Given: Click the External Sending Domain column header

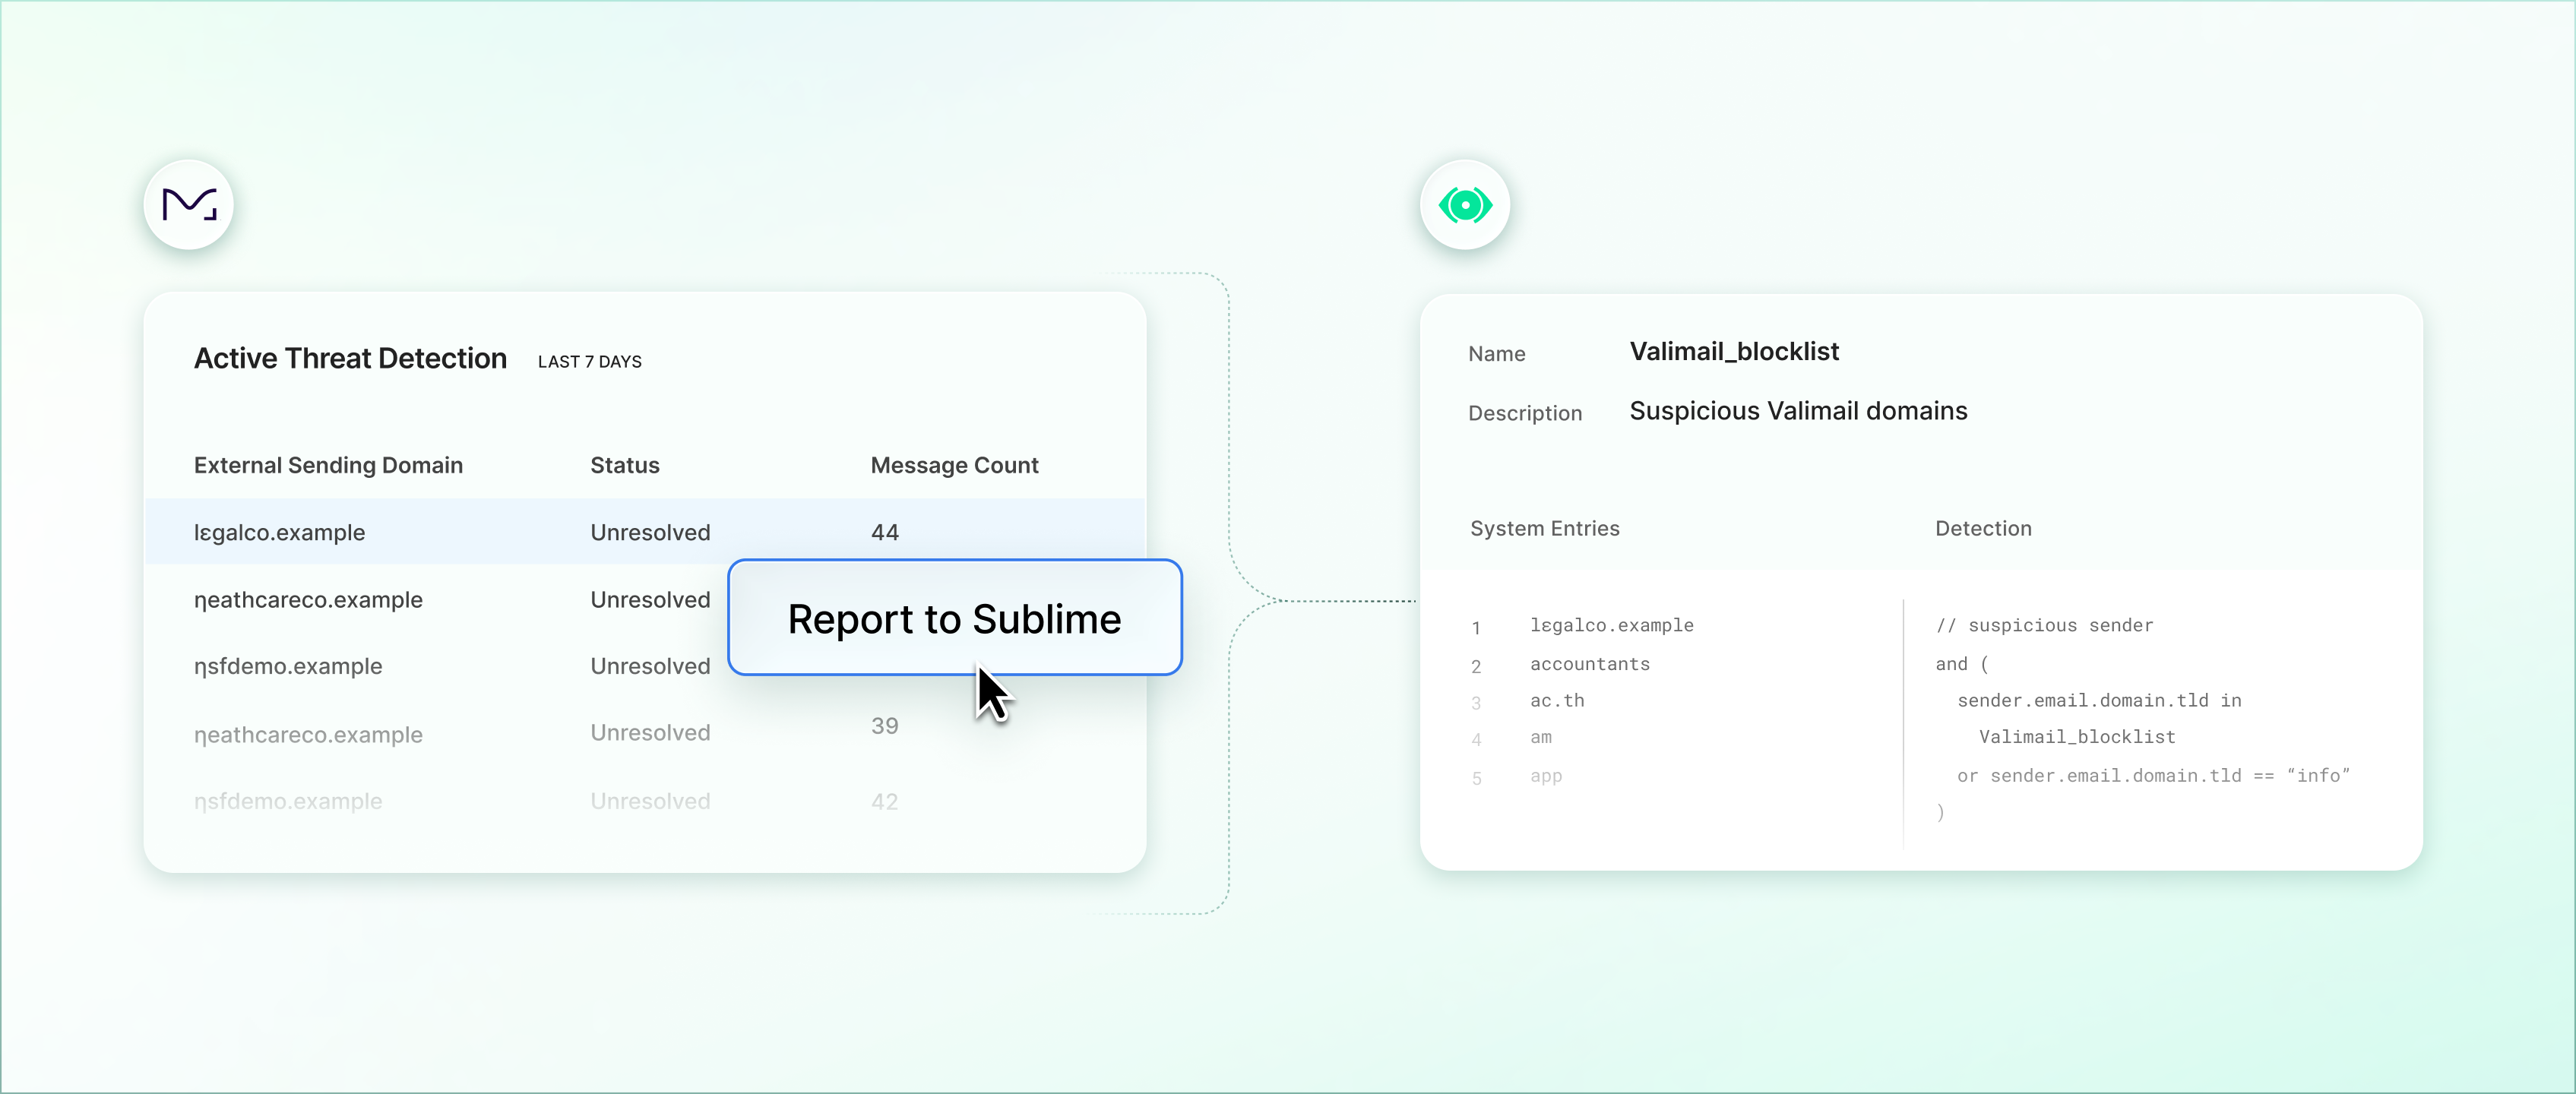Looking at the screenshot, I should click(x=328, y=465).
